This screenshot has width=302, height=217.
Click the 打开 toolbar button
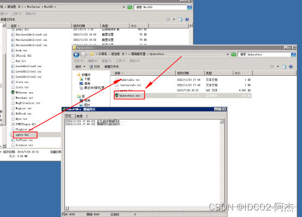click(95, 67)
